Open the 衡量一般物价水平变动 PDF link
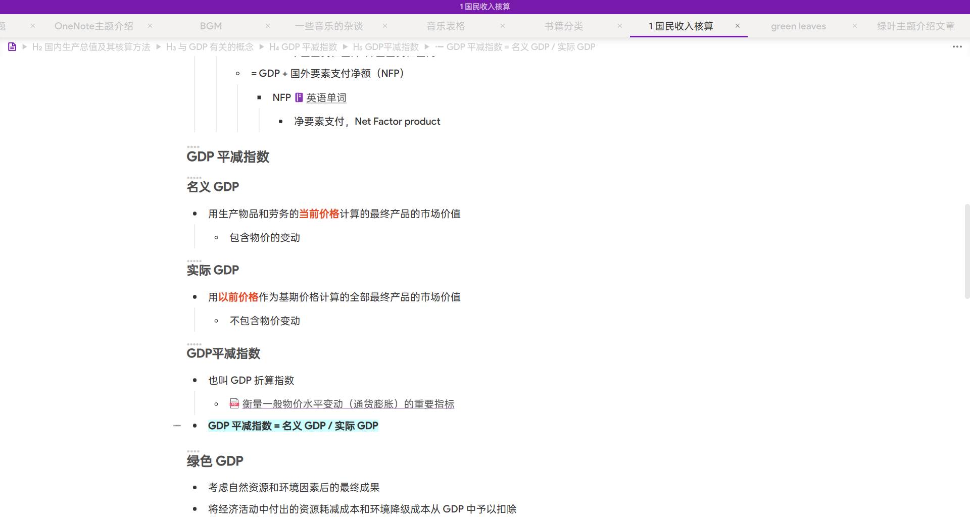The width and height of the screenshot is (970, 520). point(348,404)
